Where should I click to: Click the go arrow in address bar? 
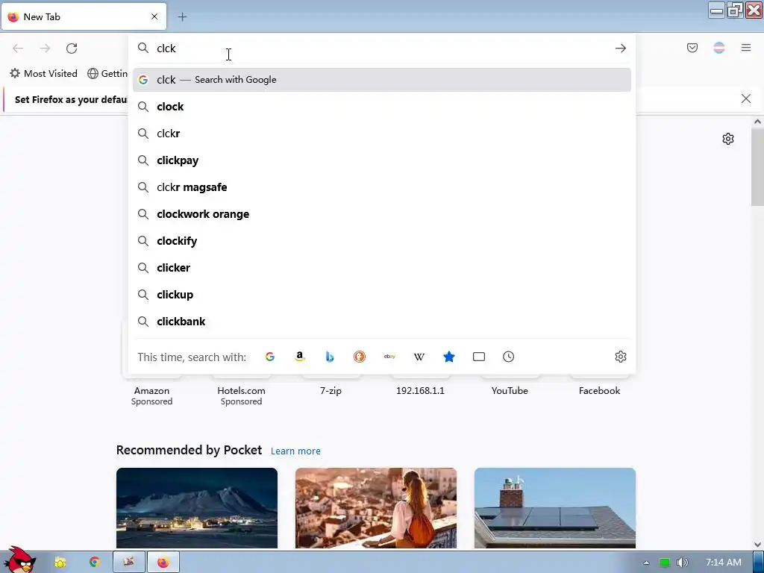(x=620, y=48)
